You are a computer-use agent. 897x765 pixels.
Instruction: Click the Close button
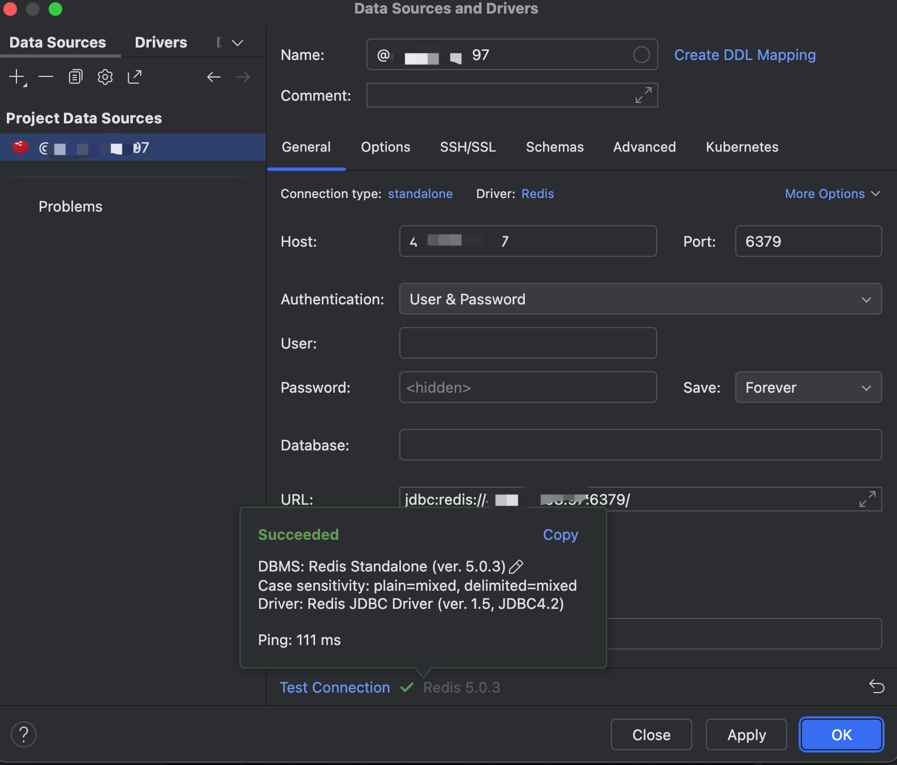[x=651, y=734]
